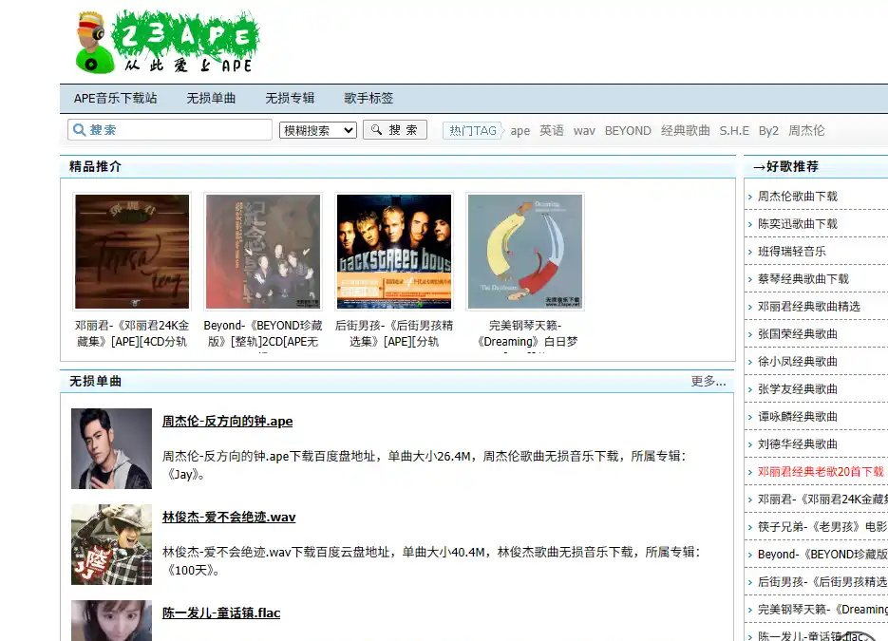This screenshot has height=641, width=888.
Task: Open the 无损专辑 nav item
Action: click(x=290, y=98)
